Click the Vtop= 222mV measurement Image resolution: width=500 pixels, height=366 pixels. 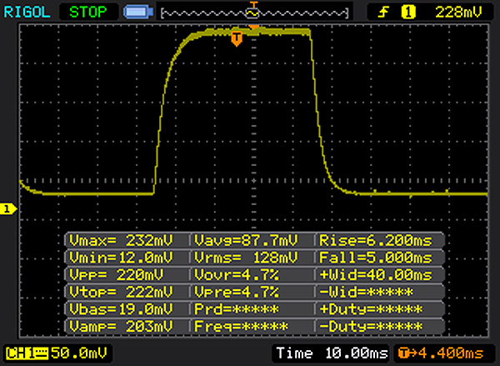[x=121, y=293]
